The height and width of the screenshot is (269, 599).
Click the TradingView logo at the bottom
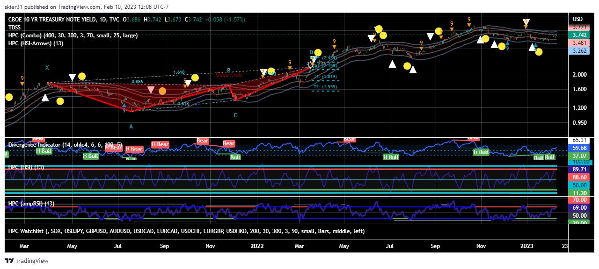(27, 261)
